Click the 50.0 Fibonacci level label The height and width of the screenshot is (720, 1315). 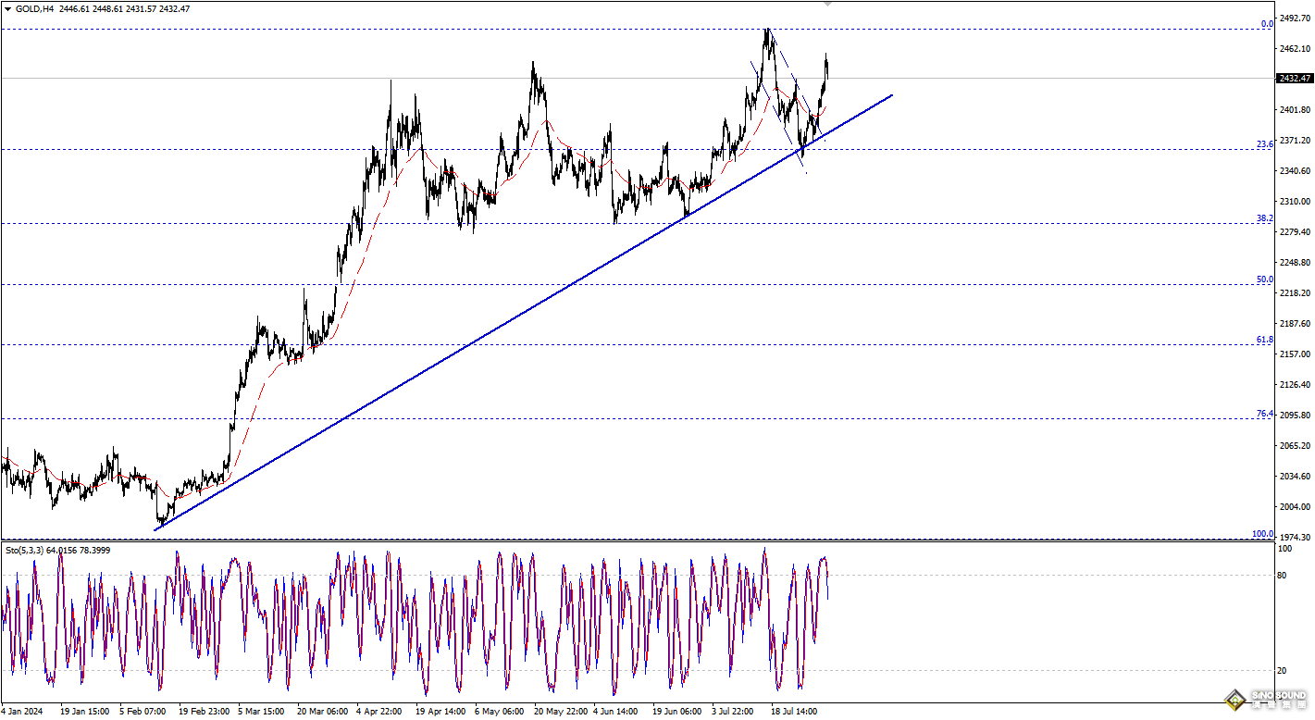pyautogui.click(x=1264, y=279)
